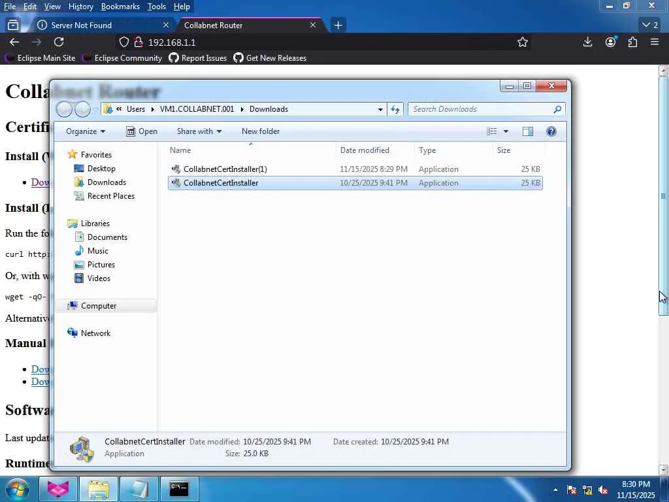Sort by Size column header

coord(519,150)
